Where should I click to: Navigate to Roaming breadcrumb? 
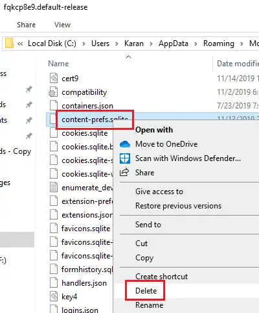(219, 44)
